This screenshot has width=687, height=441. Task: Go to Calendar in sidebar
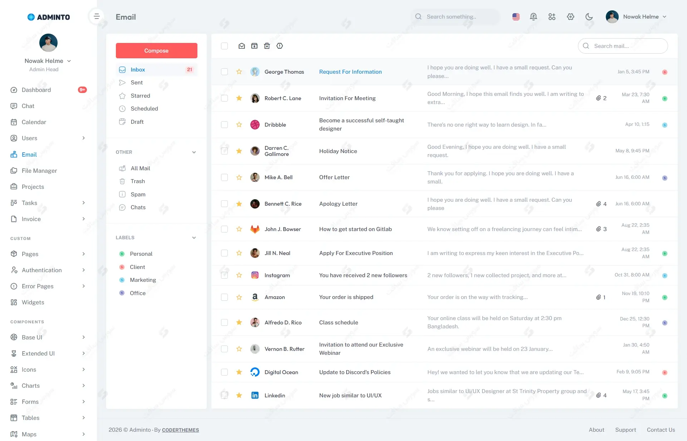point(34,122)
